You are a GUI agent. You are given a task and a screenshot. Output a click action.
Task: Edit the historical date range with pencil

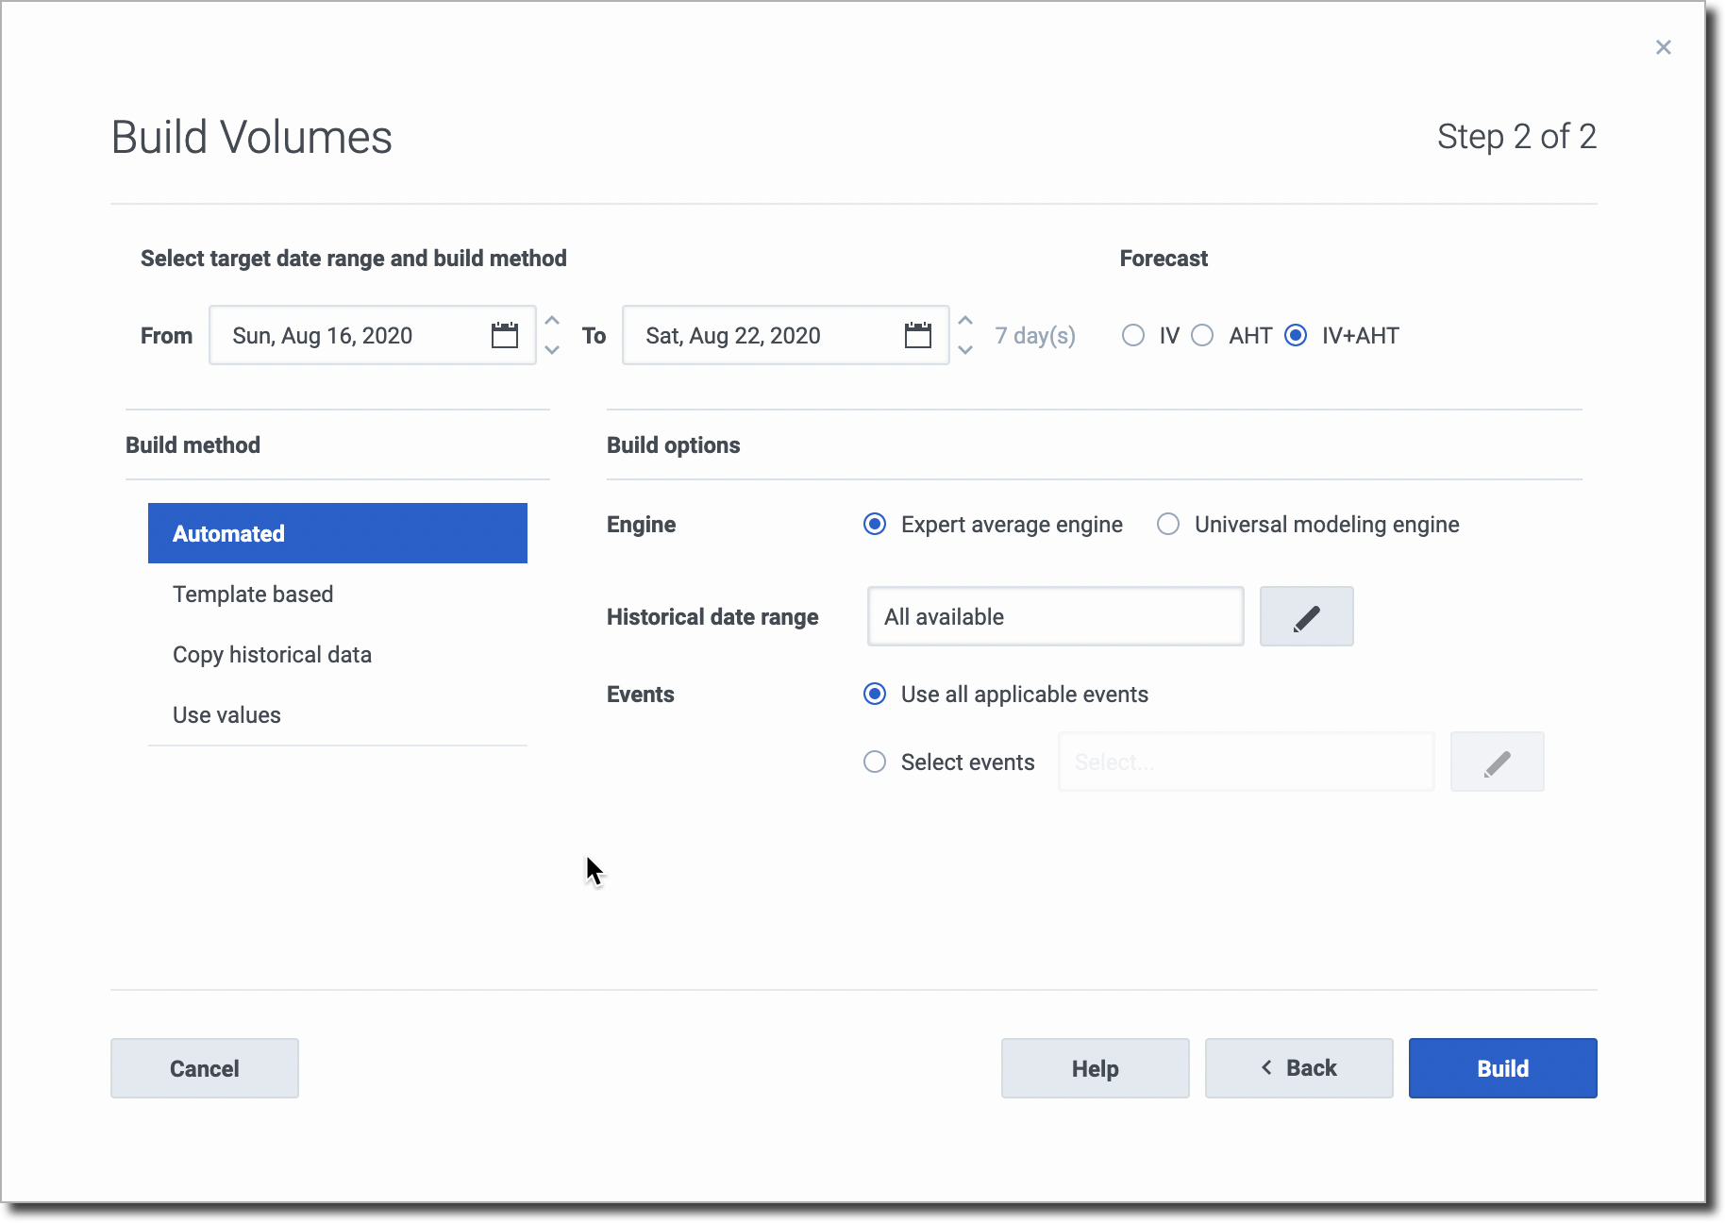(1307, 616)
